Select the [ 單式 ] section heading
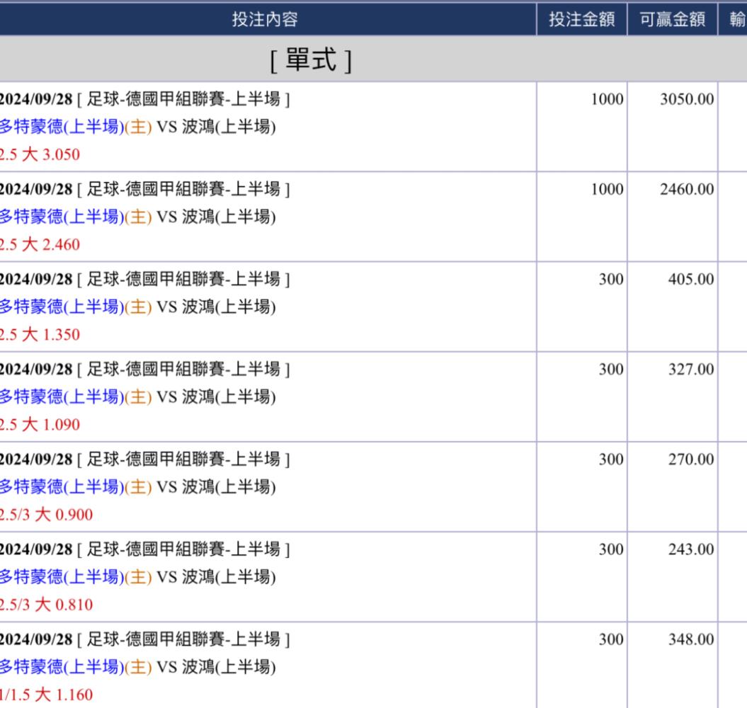 coord(311,60)
